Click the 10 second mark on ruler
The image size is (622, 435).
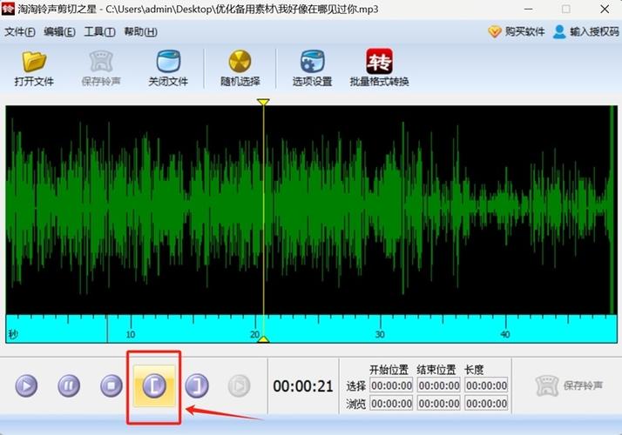tap(131, 334)
